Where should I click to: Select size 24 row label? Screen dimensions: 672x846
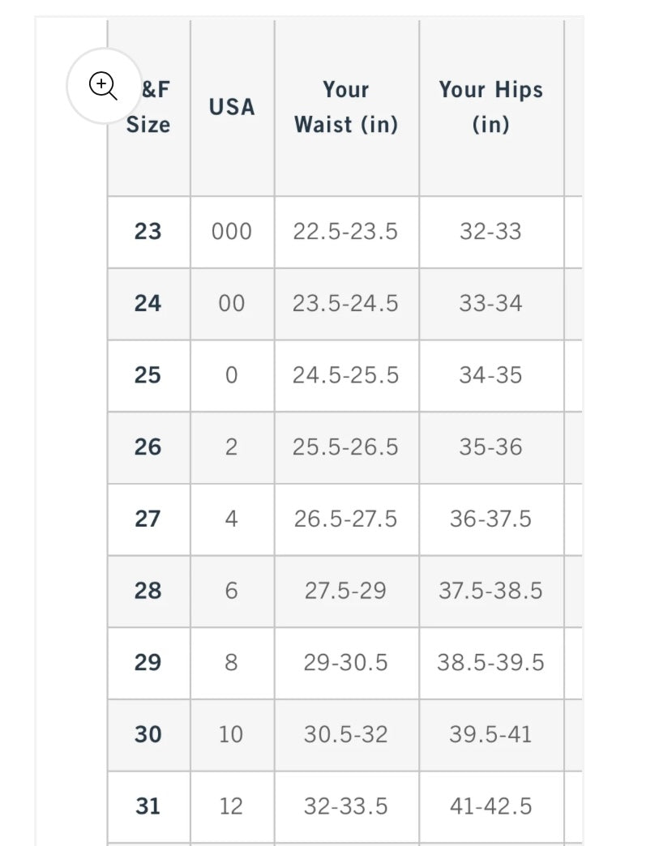click(x=148, y=304)
